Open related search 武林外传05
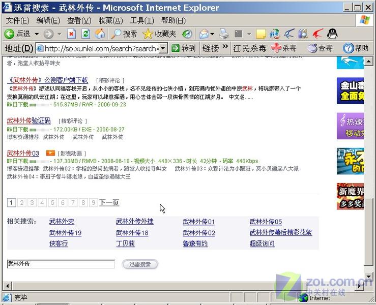 point(266,222)
